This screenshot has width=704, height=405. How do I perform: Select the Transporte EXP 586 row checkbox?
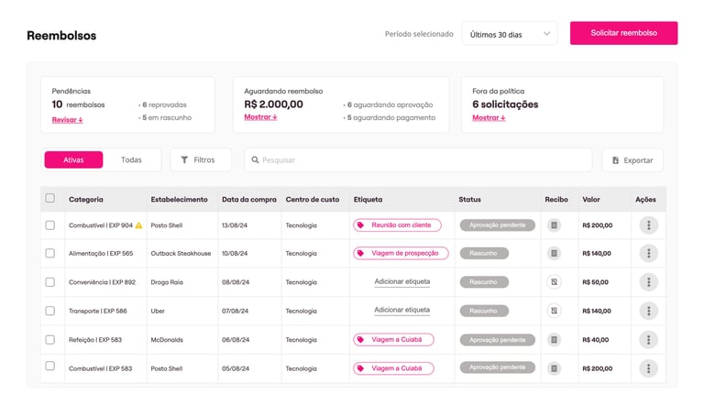click(x=50, y=311)
